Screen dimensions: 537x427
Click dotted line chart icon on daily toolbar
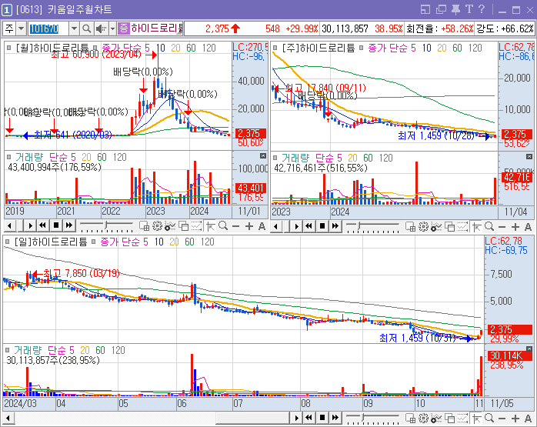[462, 418]
